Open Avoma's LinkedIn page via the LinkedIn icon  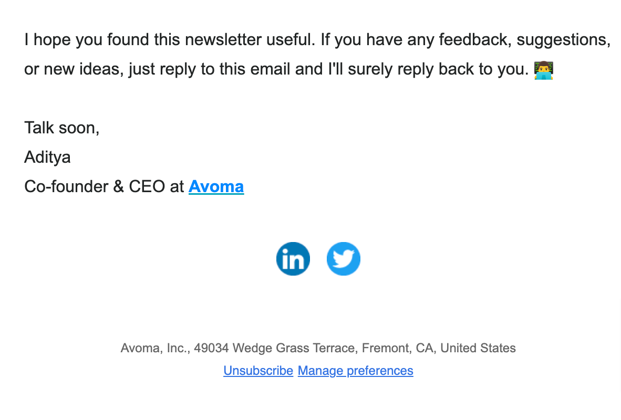(293, 258)
